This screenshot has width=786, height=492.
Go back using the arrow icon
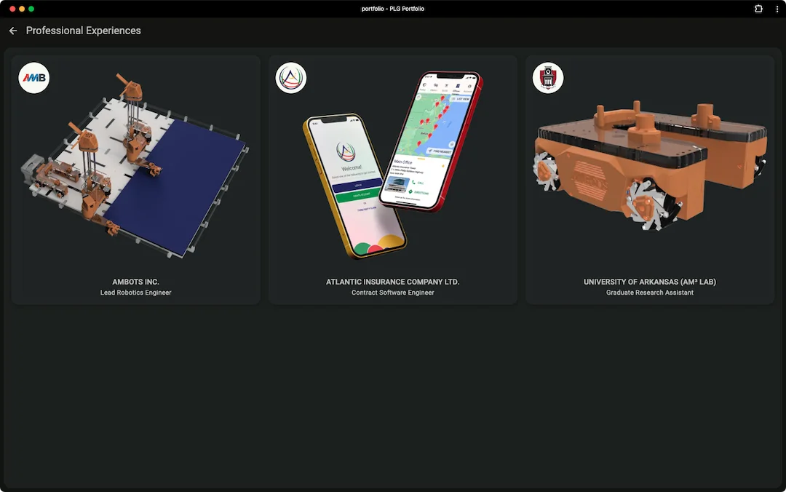click(x=13, y=31)
